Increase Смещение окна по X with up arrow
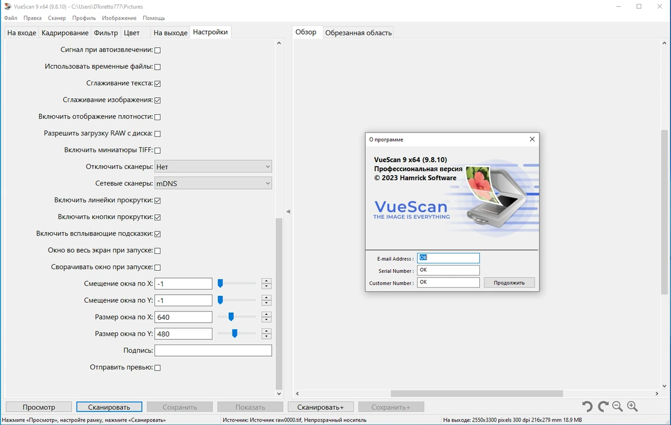The image size is (671, 425). click(266, 281)
